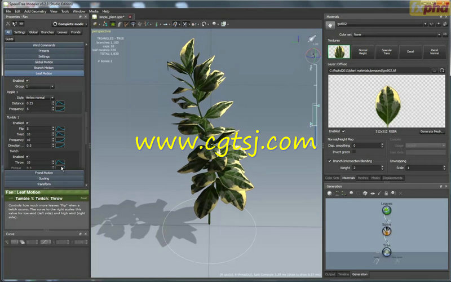Click the bucket icon in Generation toolbar
451x282 pixels.
[x=365, y=193]
